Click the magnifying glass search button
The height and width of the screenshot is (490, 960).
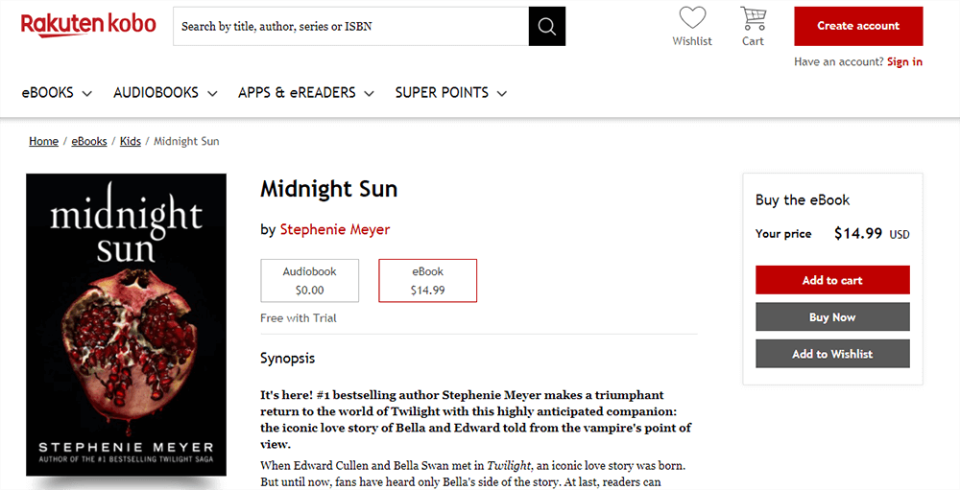547,26
